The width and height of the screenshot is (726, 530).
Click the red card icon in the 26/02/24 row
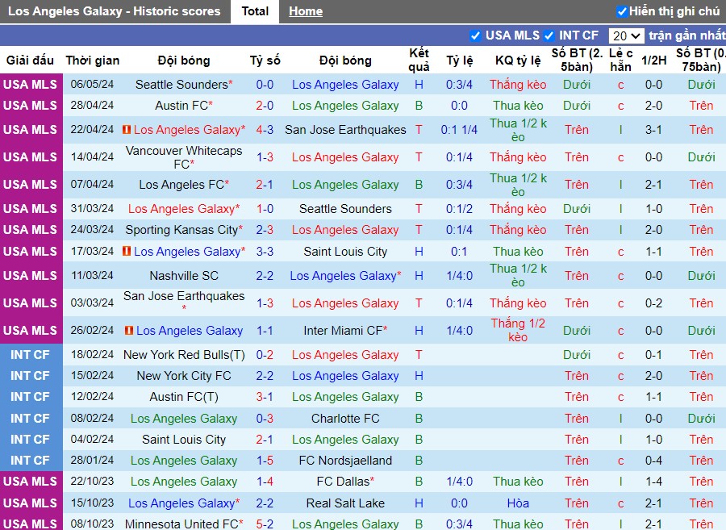click(x=129, y=331)
